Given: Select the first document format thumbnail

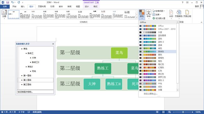Looking at the screenshot, I should click(13, 14).
